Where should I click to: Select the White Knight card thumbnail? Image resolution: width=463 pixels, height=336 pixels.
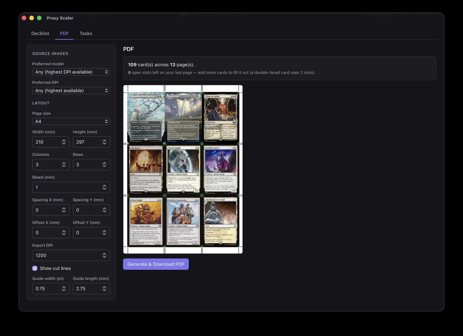tap(146, 221)
